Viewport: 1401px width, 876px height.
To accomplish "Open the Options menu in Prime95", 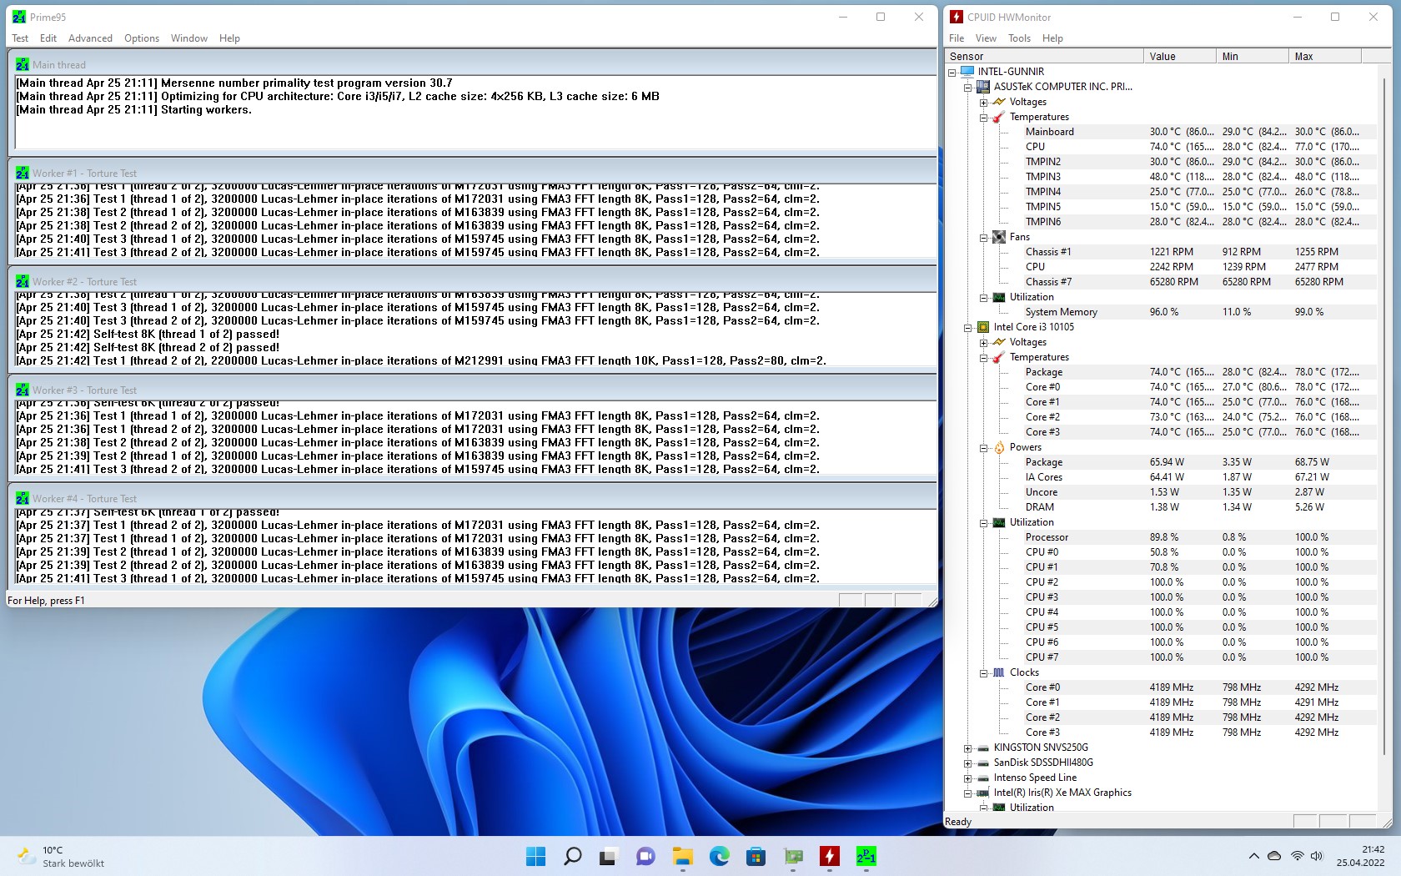I will click(x=142, y=38).
